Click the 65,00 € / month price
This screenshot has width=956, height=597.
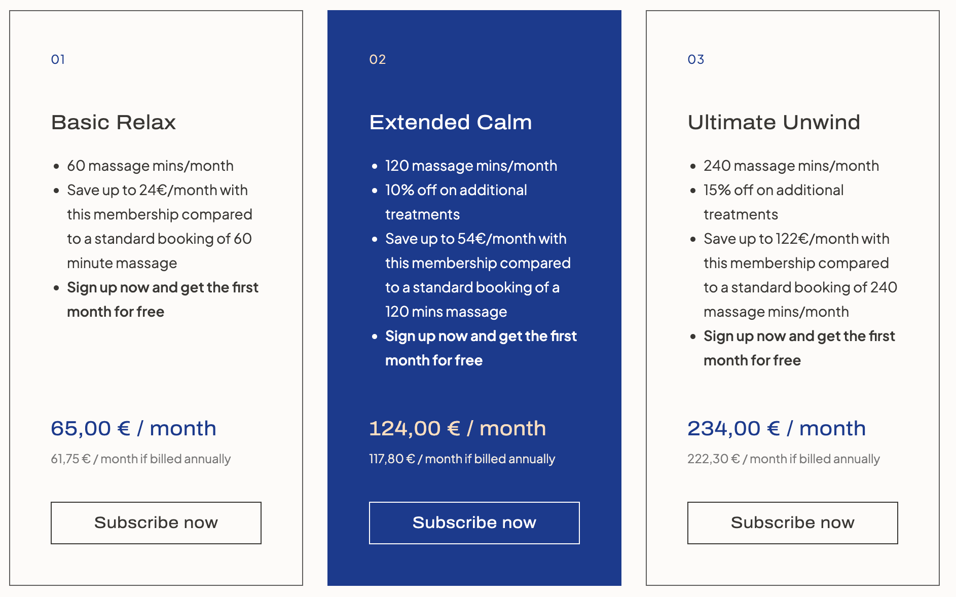[133, 428]
